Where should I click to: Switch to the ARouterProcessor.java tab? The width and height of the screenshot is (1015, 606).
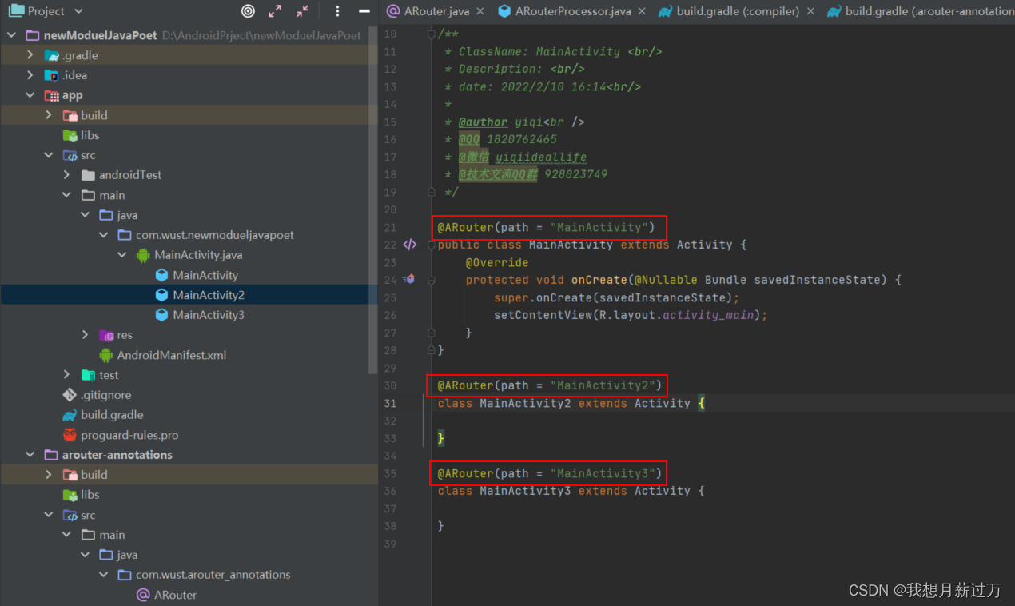tap(571, 12)
